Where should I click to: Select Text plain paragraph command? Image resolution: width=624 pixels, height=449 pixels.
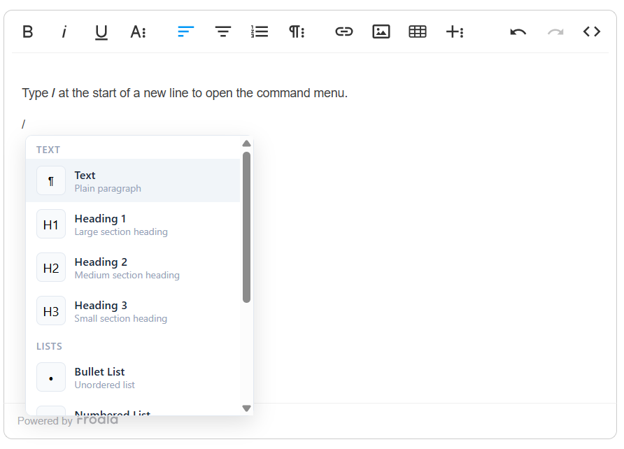[134, 180]
